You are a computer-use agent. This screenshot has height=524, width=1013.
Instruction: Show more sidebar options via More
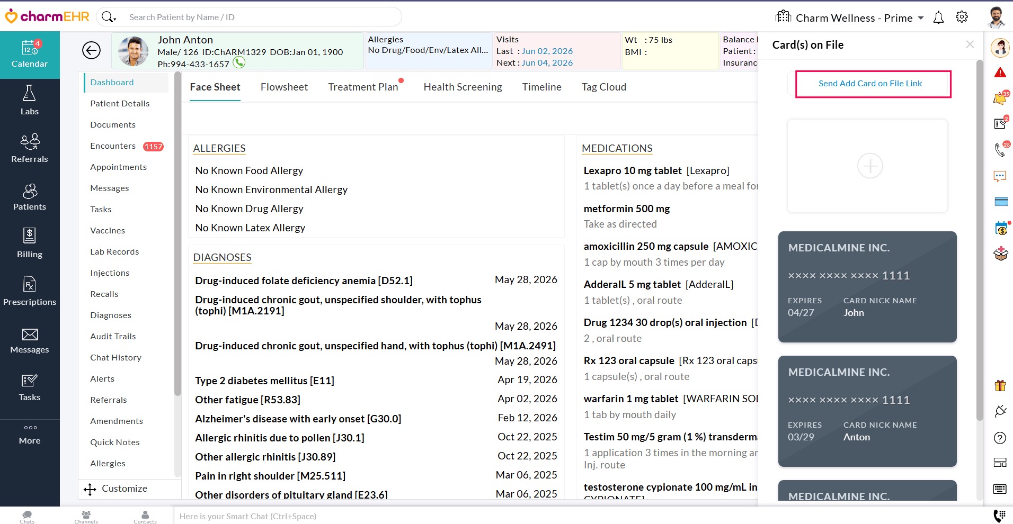click(30, 435)
